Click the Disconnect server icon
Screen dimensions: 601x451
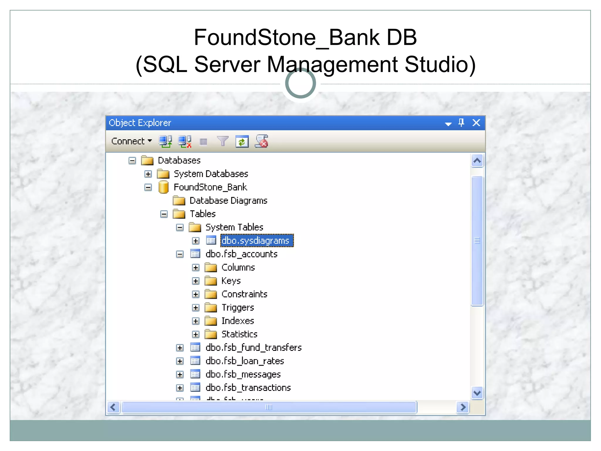point(185,142)
